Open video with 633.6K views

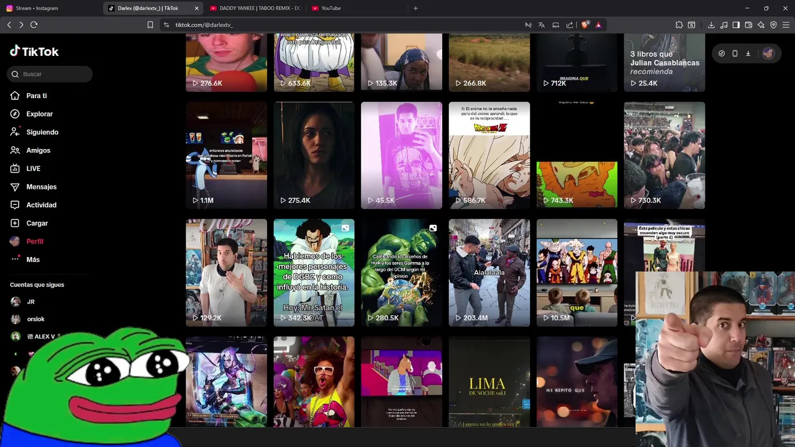click(x=314, y=63)
